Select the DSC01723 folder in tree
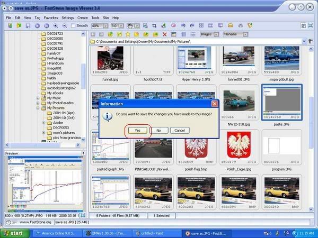This screenshot has width=318, height=238. click(x=55, y=34)
